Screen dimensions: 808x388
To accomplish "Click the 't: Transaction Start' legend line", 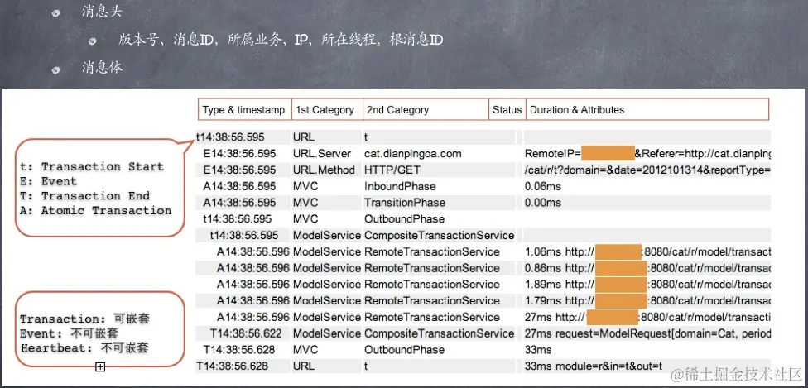I will pos(92,166).
